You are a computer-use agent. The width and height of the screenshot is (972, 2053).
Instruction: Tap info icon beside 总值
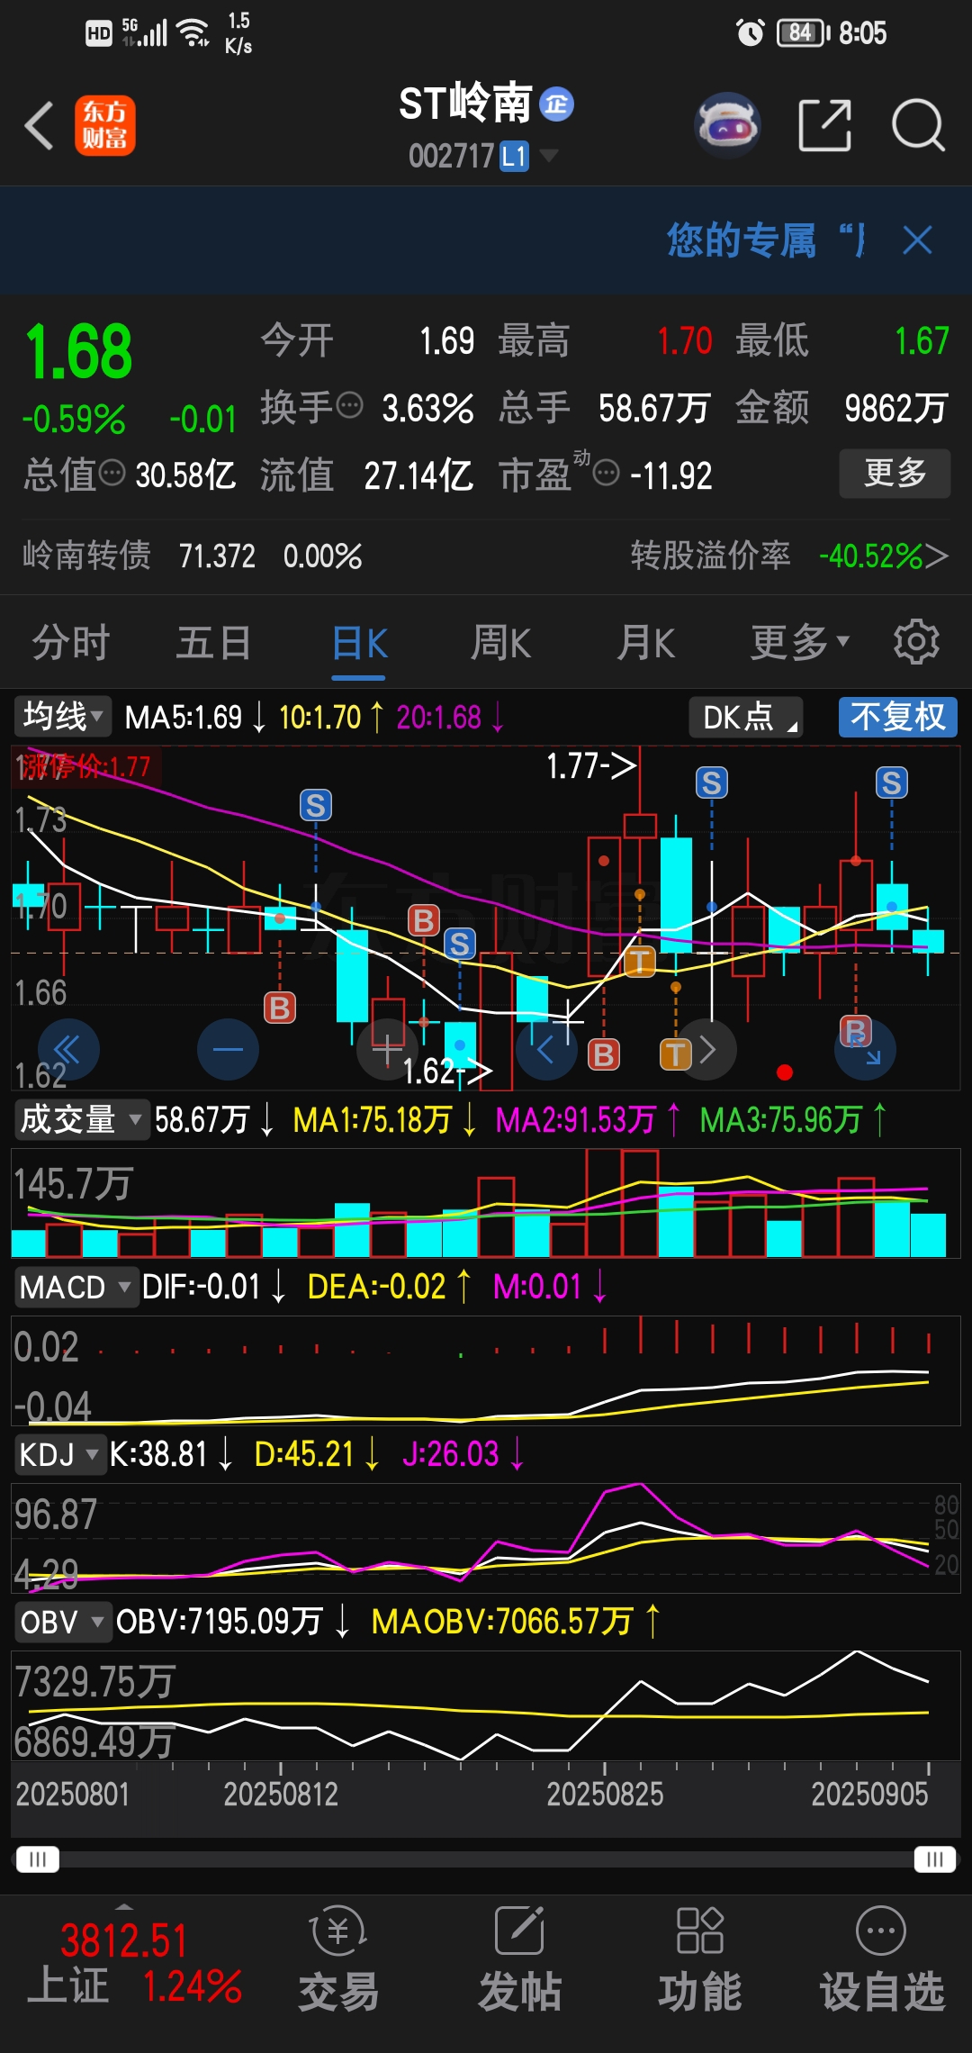pos(112,472)
